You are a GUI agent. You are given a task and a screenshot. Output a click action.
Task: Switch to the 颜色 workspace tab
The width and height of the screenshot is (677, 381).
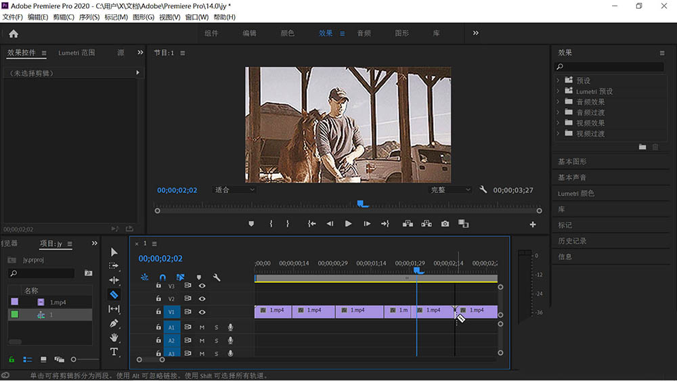(x=287, y=33)
